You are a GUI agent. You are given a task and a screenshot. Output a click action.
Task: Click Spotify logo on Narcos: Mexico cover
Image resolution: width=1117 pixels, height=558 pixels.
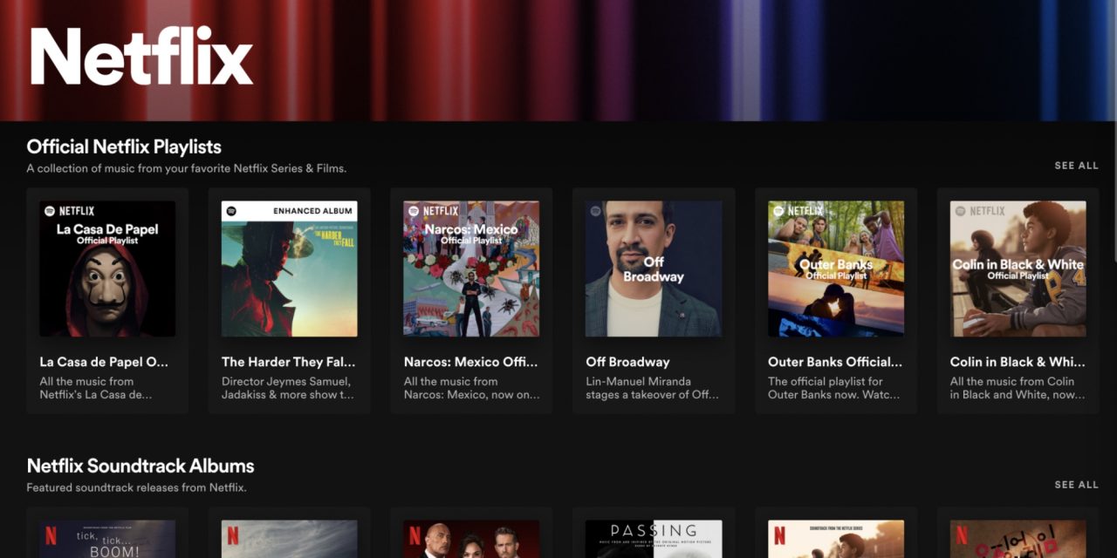(x=414, y=211)
